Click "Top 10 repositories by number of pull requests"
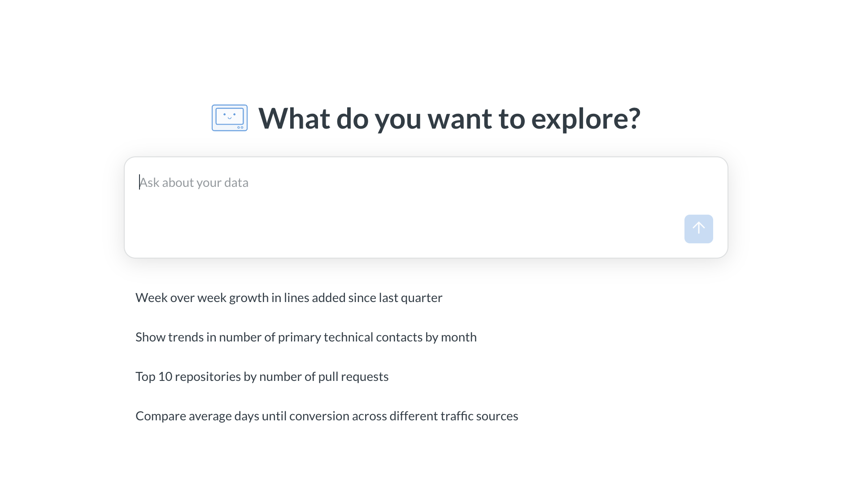 click(262, 377)
